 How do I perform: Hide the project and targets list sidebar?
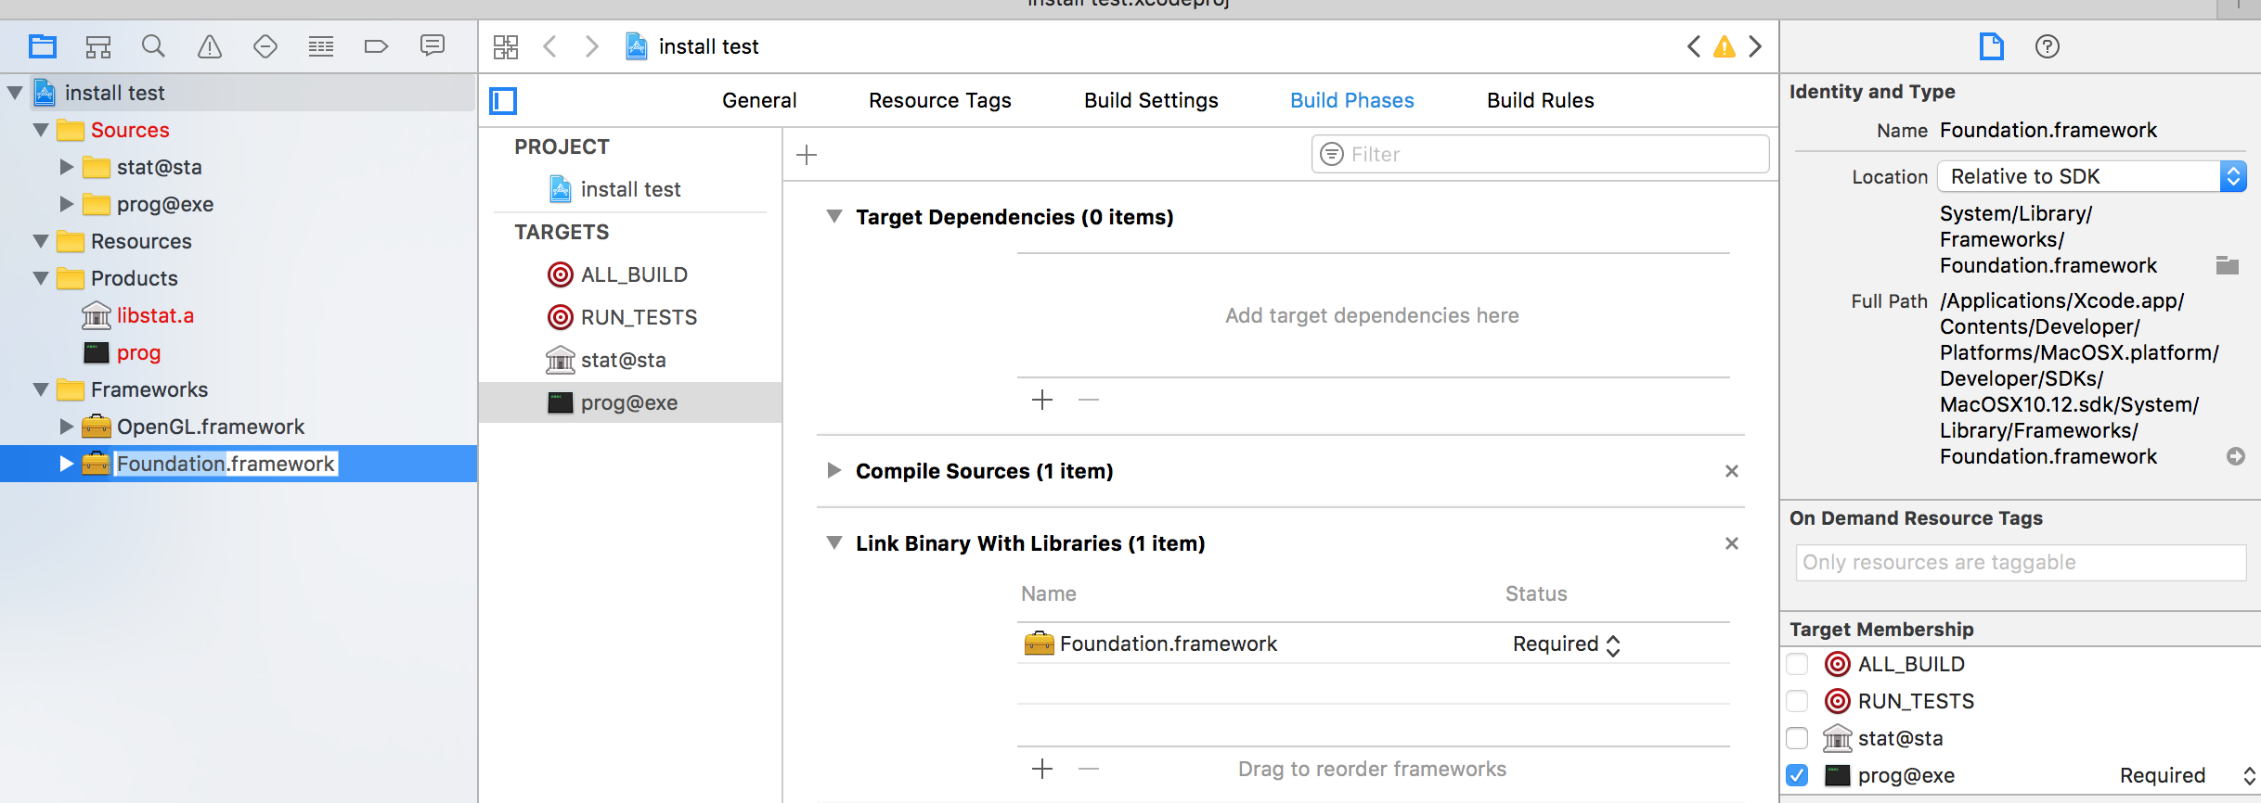coord(503,100)
